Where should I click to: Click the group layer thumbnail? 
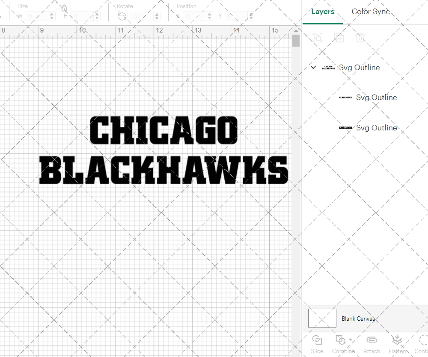click(x=328, y=68)
